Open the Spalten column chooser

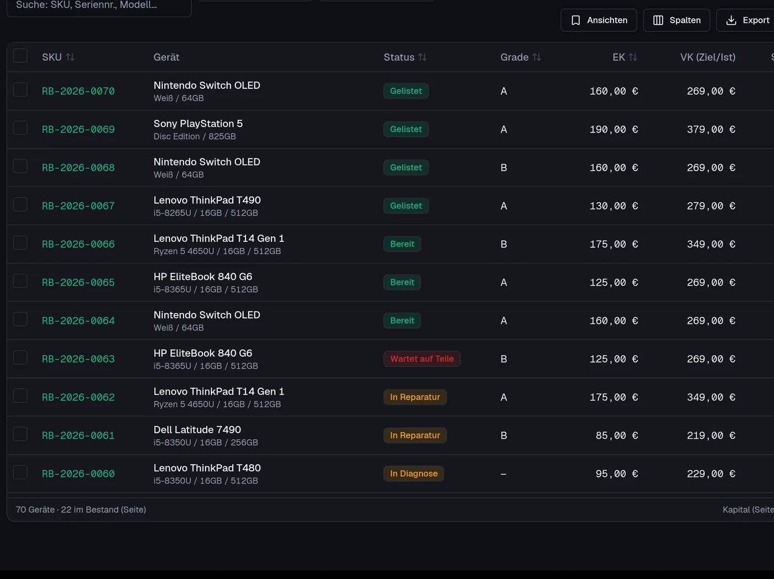(x=677, y=20)
